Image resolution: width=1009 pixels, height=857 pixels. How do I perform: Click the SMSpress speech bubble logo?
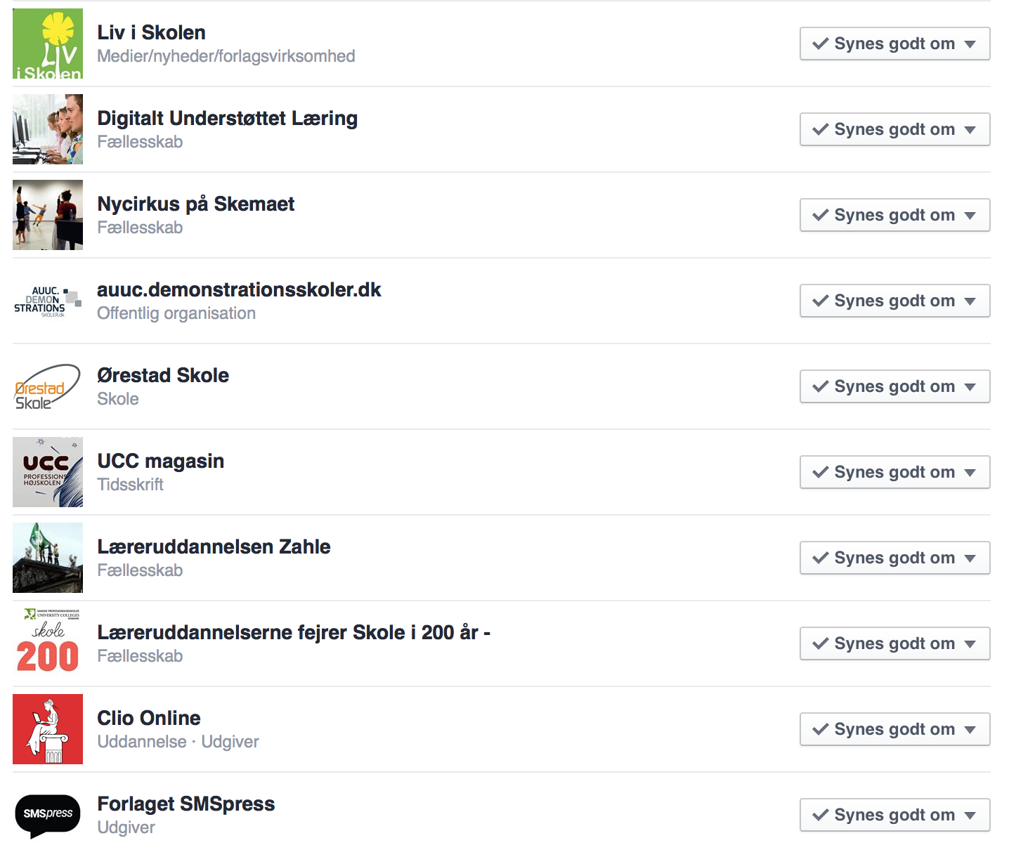(48, 815)
